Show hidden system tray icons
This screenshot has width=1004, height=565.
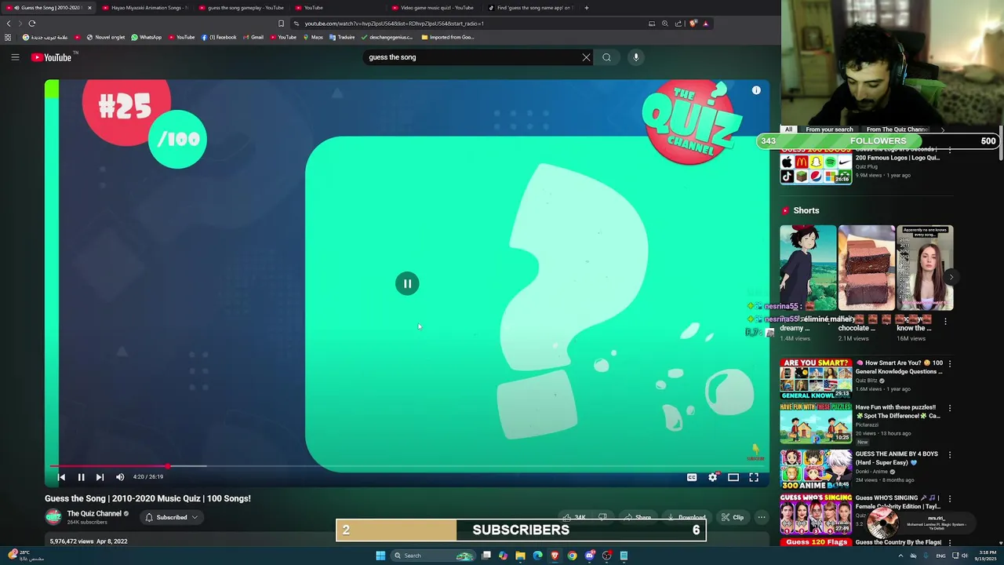(x=900, y=556)
